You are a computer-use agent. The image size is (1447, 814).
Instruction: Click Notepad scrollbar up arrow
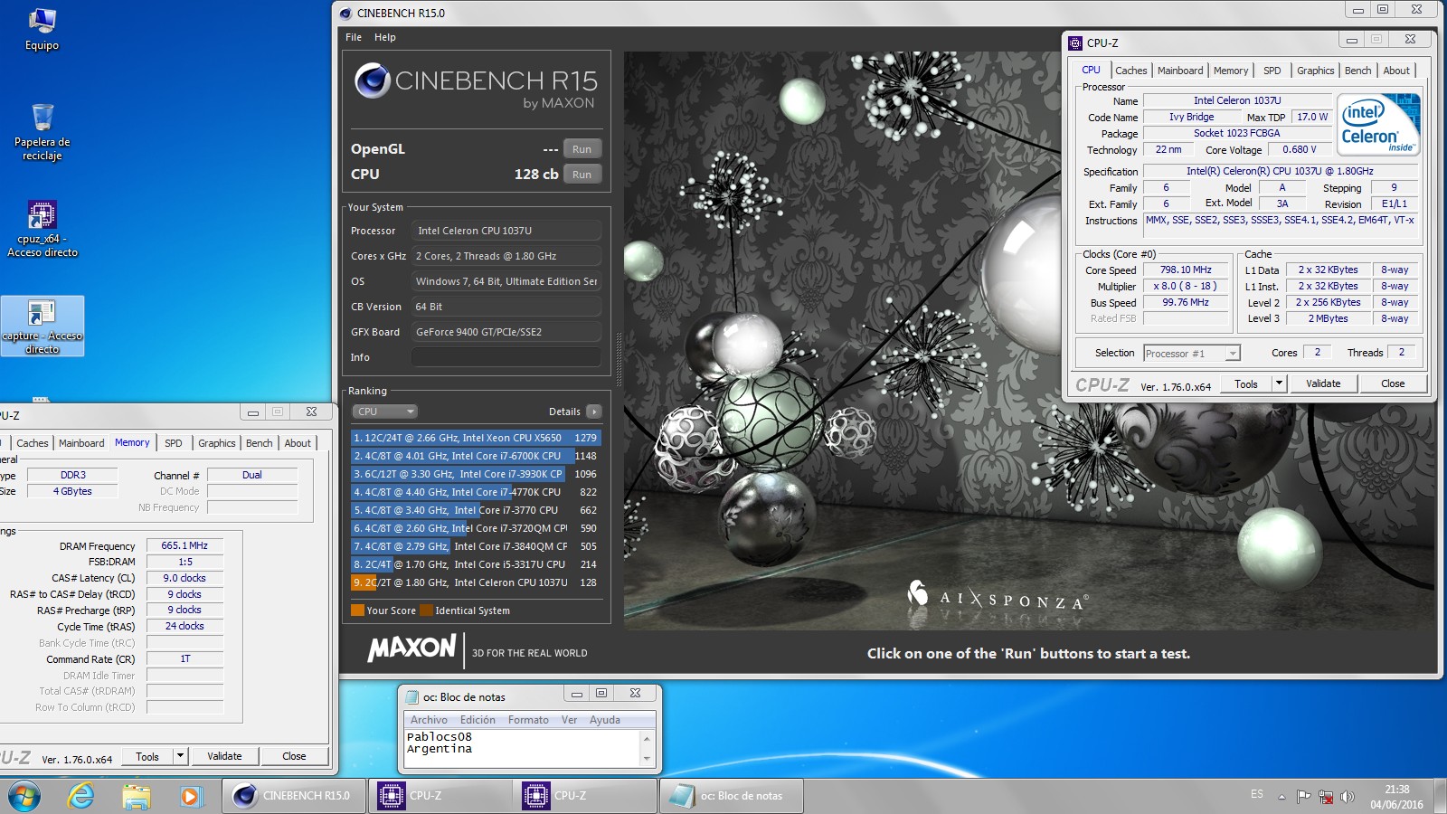[647, 737]
